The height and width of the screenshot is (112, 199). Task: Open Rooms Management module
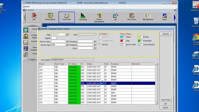pos(99,17)
